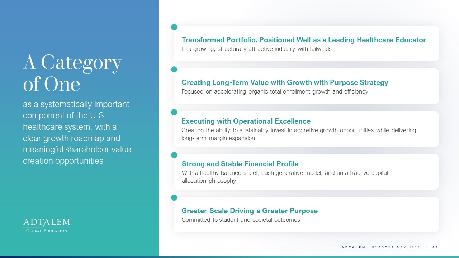This screenshot has height=258, width=459.
Task: Click 'Strong and Stable Financial Profile' heading
Action: 240,164
